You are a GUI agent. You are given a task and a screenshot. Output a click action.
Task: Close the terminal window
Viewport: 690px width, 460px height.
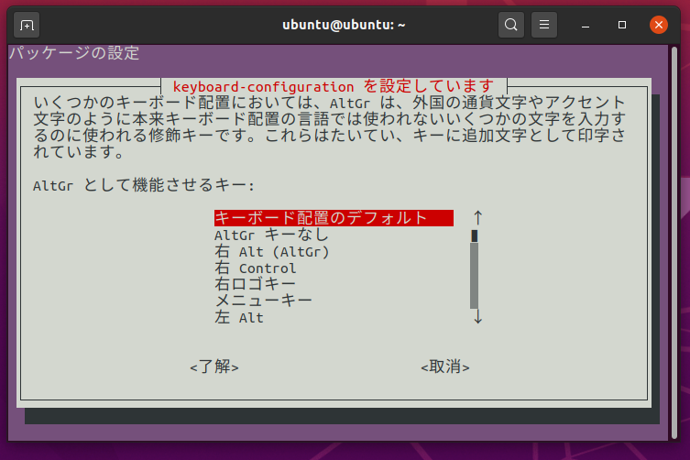[659, 25]
